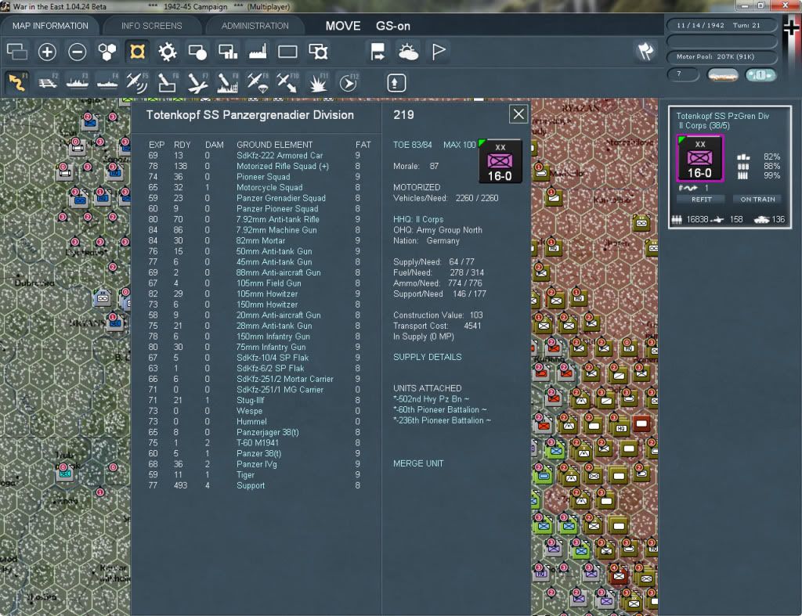
Task: Toggle the factory display icon
Action: [258, 52]
